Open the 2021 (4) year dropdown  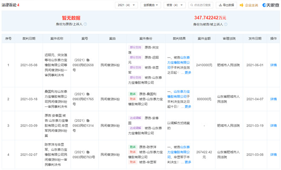(x=126, y=5)
